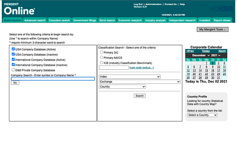
Task: Select highlighted date 2 on calendar
Action: (x=213, y=63)
